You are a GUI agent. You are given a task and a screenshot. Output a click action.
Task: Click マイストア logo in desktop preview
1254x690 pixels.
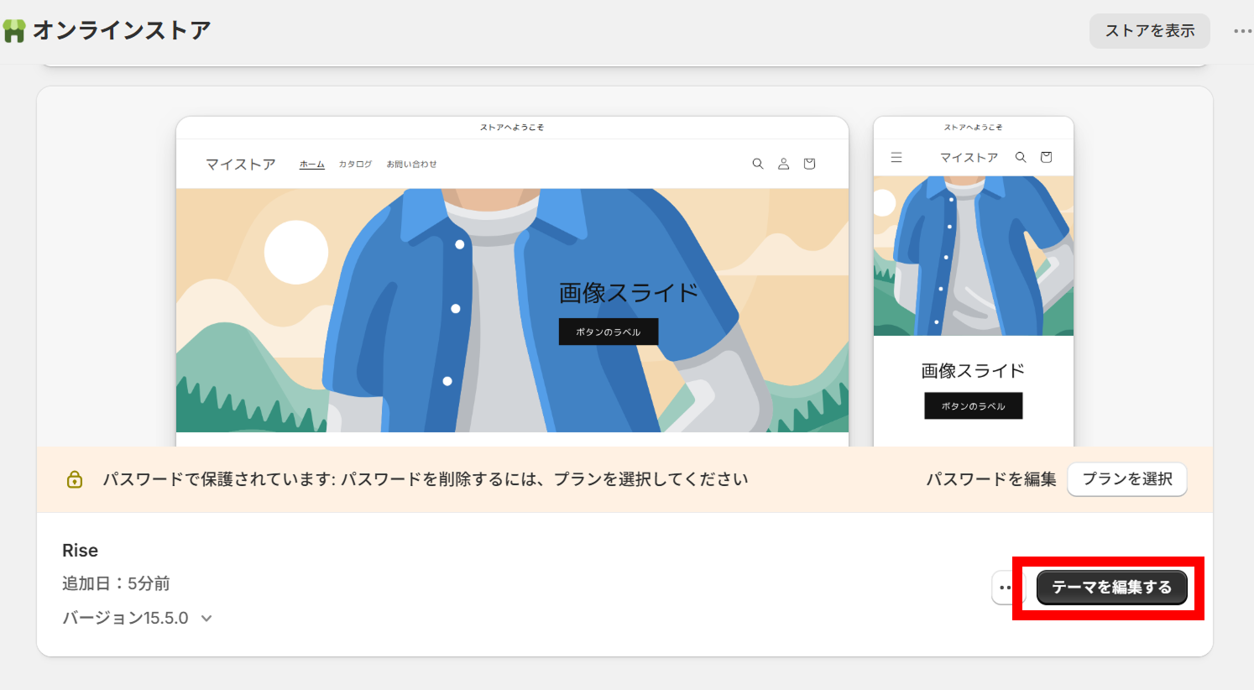(x=241, y=165)
